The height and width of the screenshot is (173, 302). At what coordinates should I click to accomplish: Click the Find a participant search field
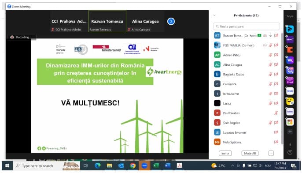pyautogui.click(x=247, y=26)
